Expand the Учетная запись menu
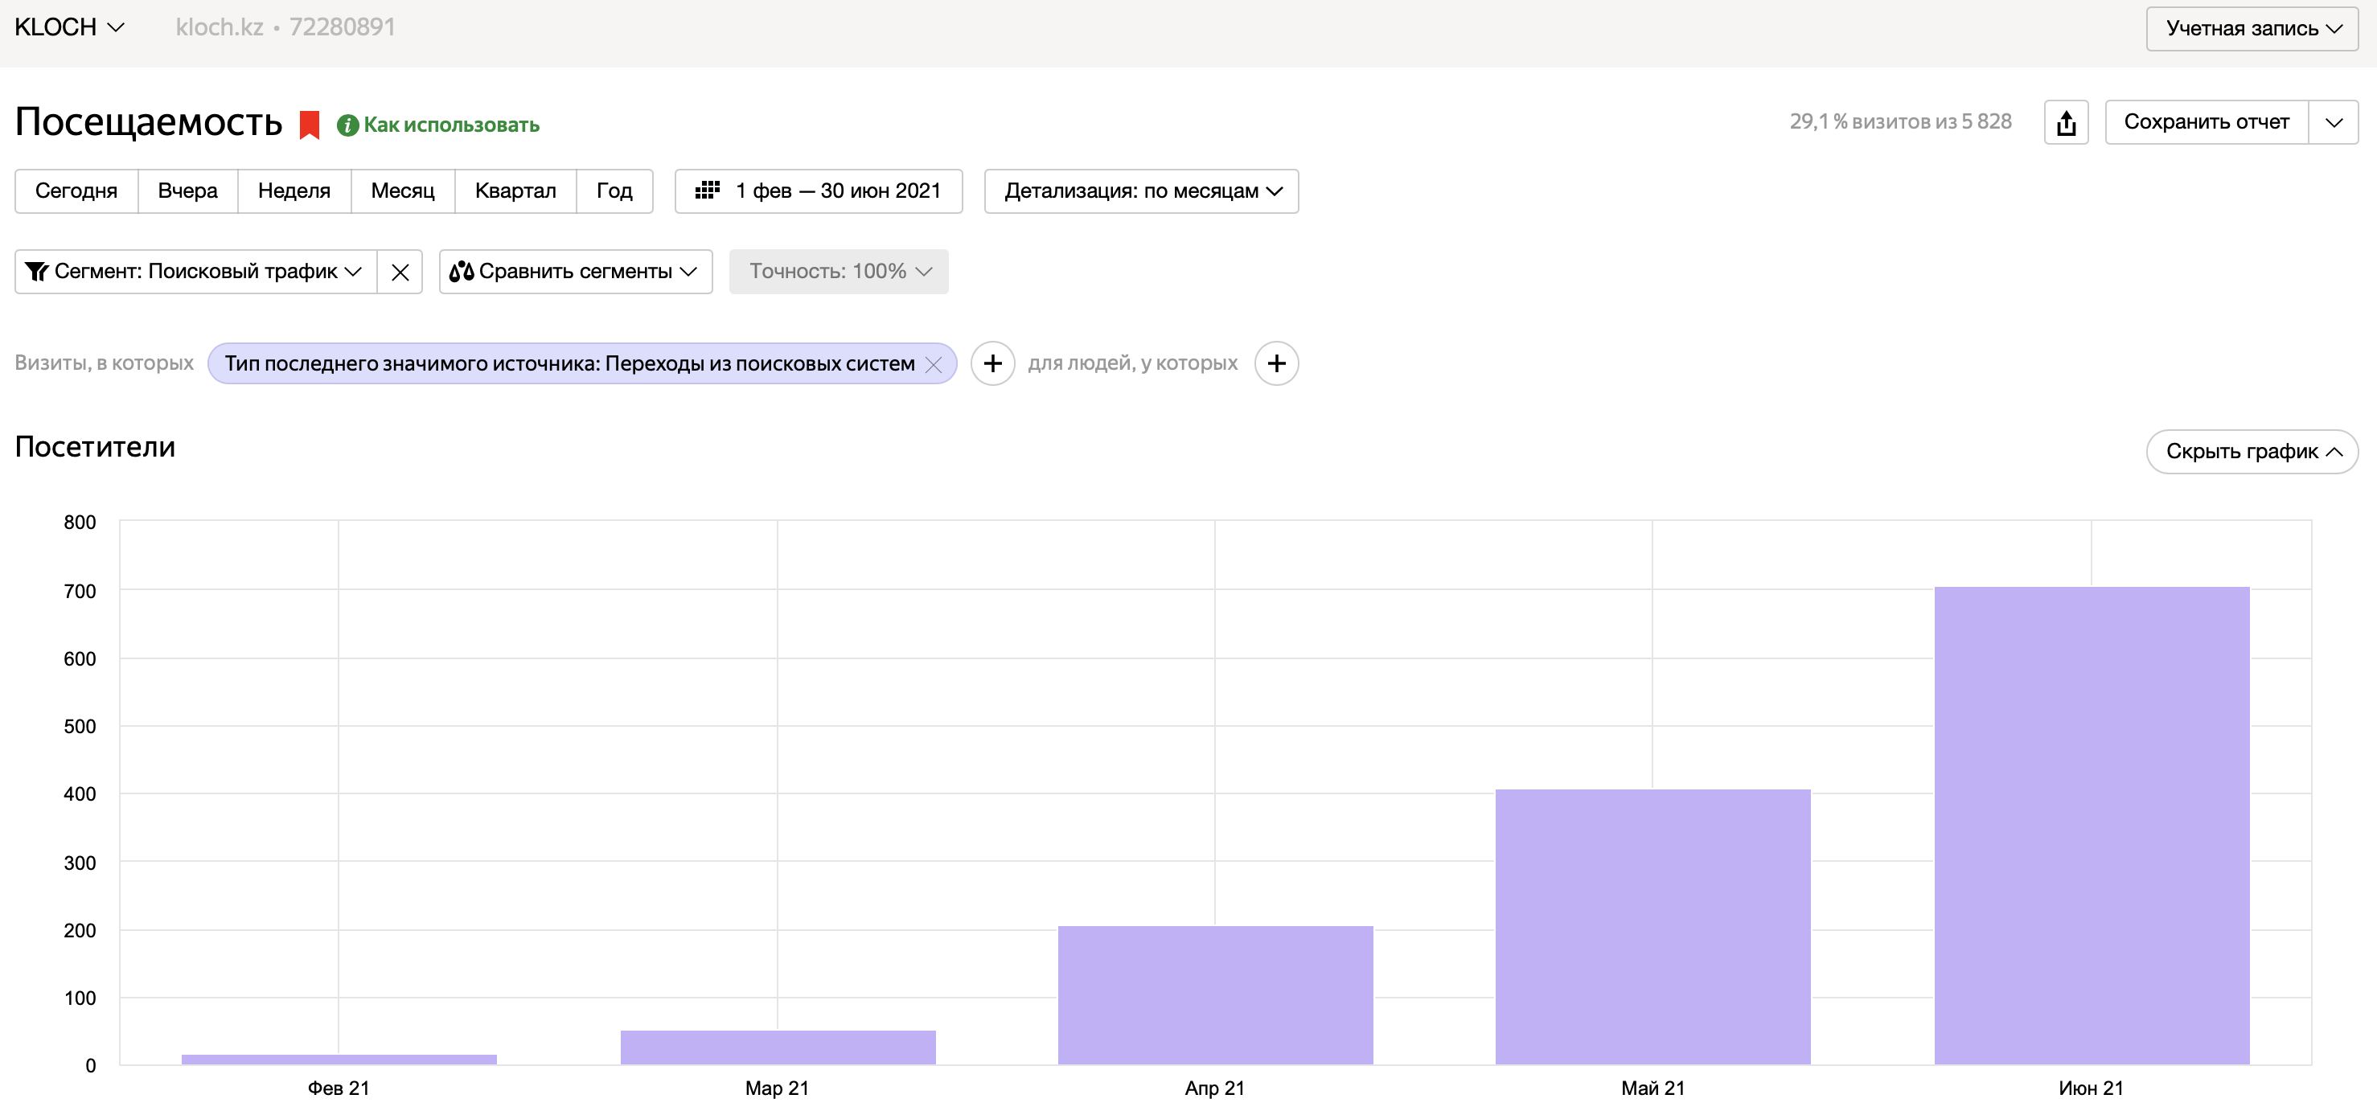Viewport: 2377px width, 1111px height. [2252, 29]
